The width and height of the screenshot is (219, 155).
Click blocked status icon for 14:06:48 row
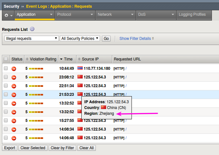14,138
